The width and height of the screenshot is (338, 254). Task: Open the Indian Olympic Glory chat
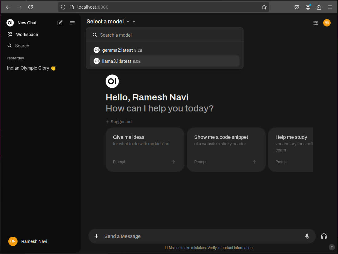tap(31, 68)
